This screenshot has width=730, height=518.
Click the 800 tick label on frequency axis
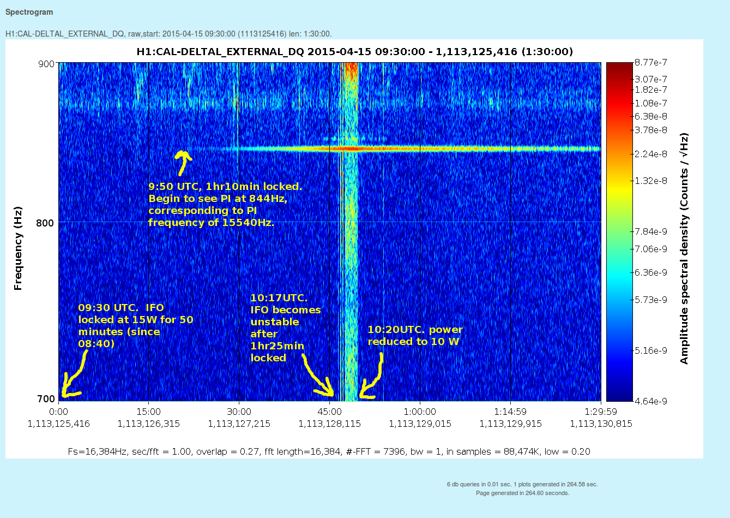(46, 223)
